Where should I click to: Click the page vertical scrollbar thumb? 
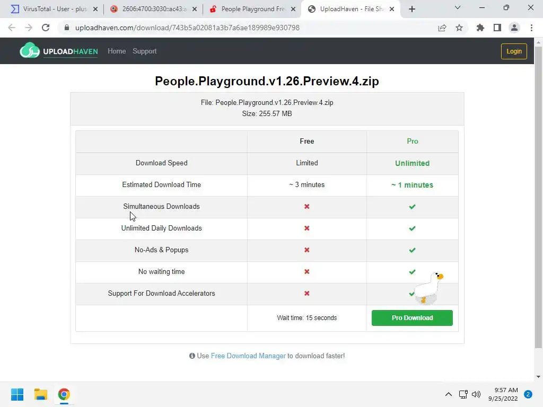click(x=538, y=197)
